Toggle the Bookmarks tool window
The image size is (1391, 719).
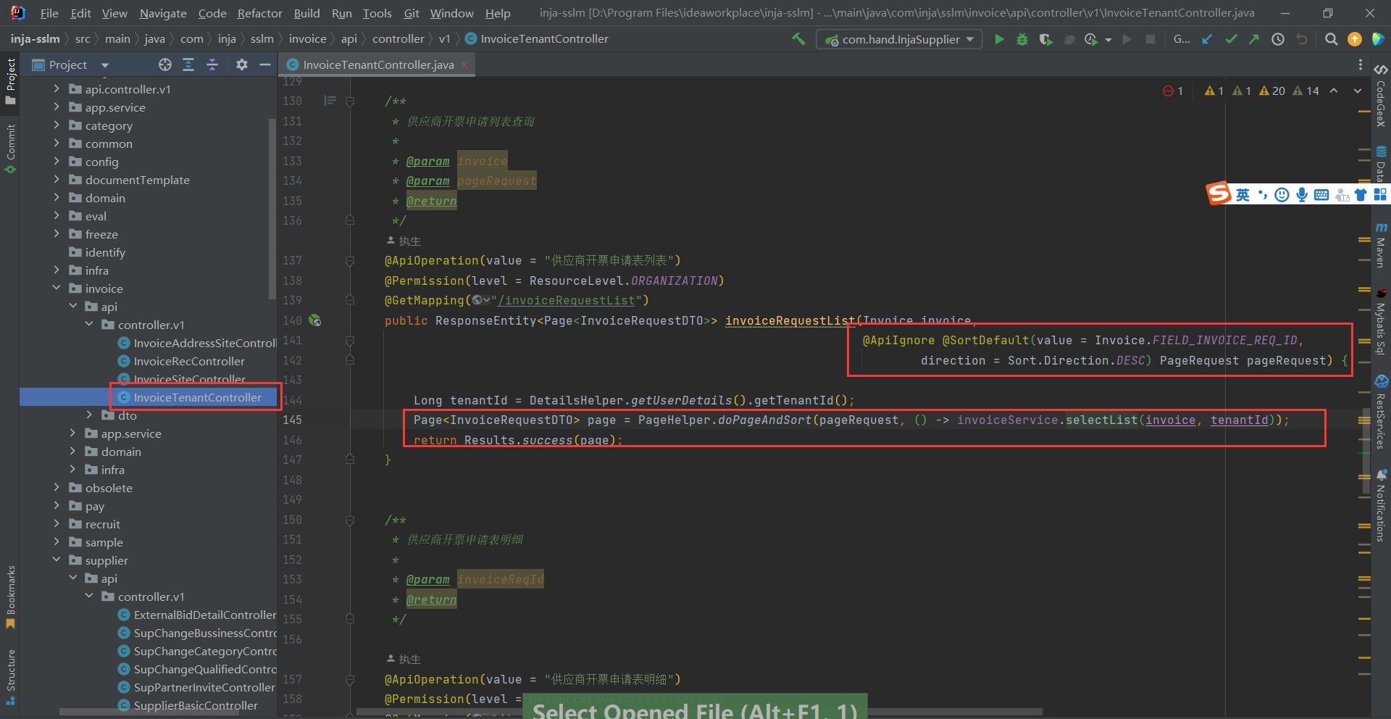(x=10, y=597)
